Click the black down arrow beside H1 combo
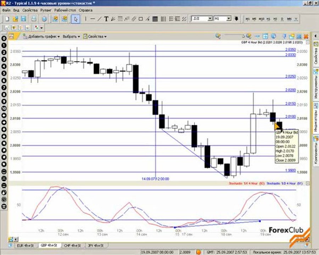 236,19
